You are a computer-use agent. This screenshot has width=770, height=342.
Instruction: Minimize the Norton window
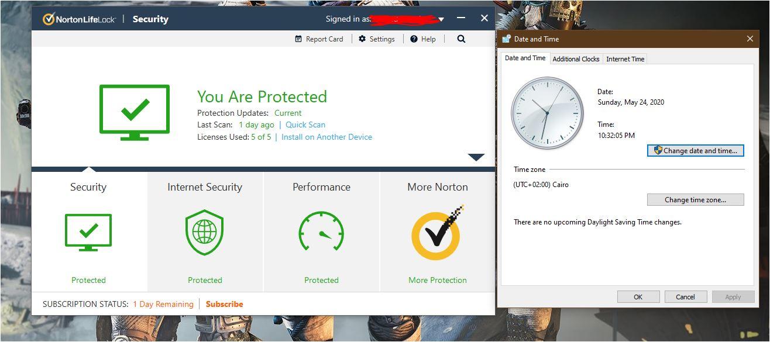(461, 19)
